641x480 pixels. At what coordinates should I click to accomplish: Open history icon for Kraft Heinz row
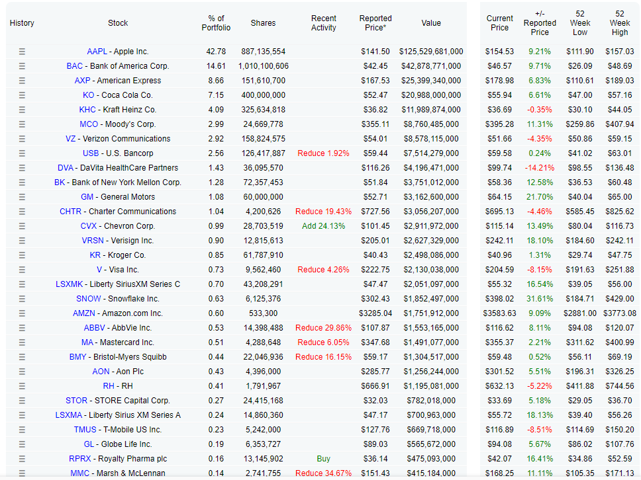(22, 110)
